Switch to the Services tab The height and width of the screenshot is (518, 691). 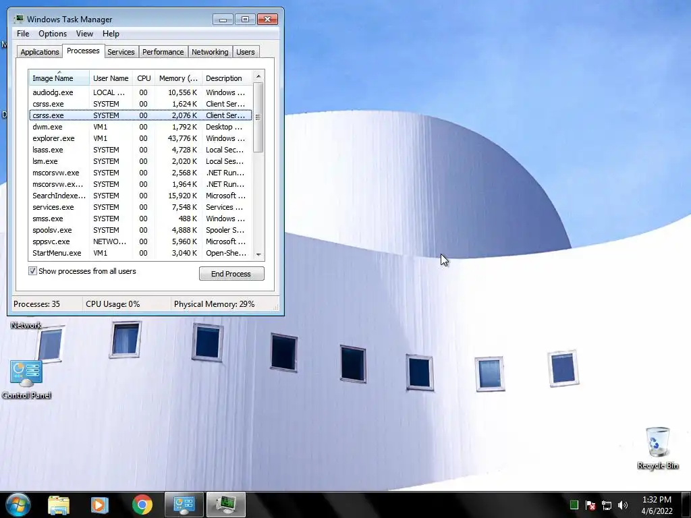[121, 52]
